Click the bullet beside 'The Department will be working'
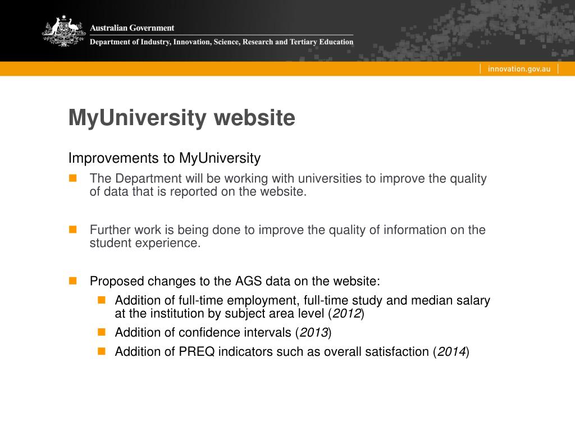This screenshot has width=575, height=431. [x=72, y=178]
